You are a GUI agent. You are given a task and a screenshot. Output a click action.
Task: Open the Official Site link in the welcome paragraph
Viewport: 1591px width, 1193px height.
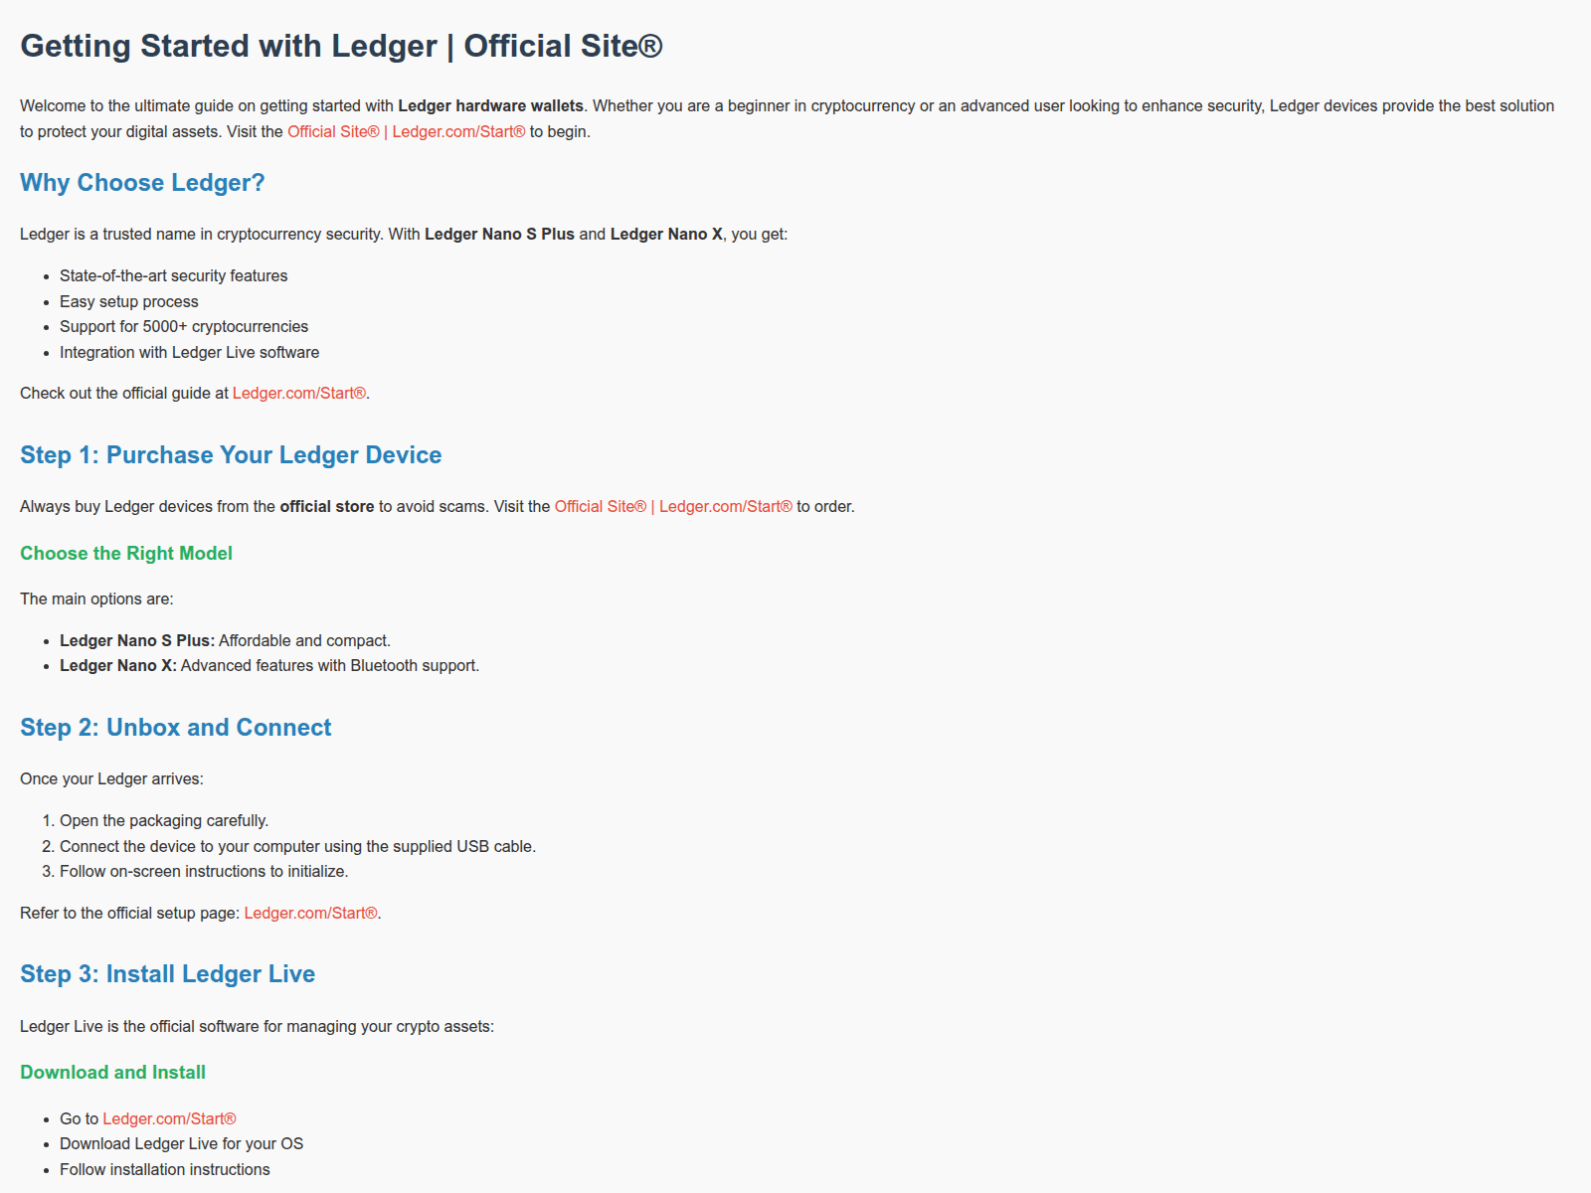click(406, 131)
